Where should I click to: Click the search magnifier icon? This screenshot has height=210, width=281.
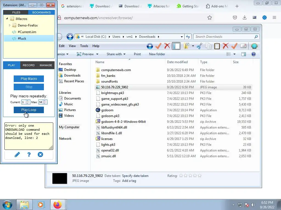[x=256, y=37]
